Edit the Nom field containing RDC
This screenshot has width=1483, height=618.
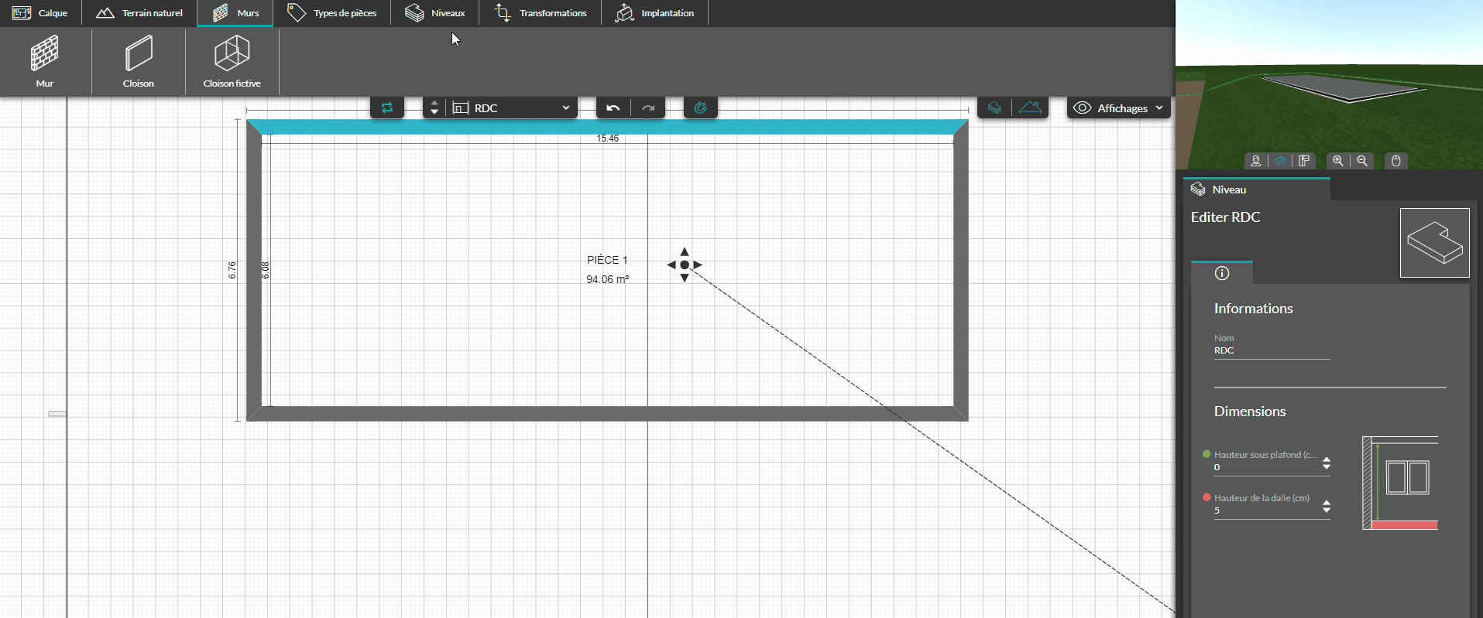[x=1272, y=350]
